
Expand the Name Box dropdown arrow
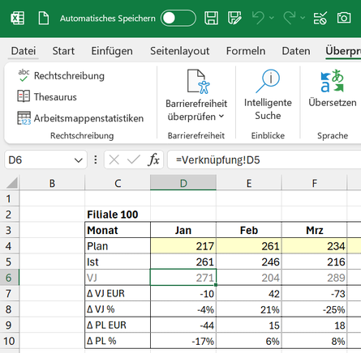(79, 160)
